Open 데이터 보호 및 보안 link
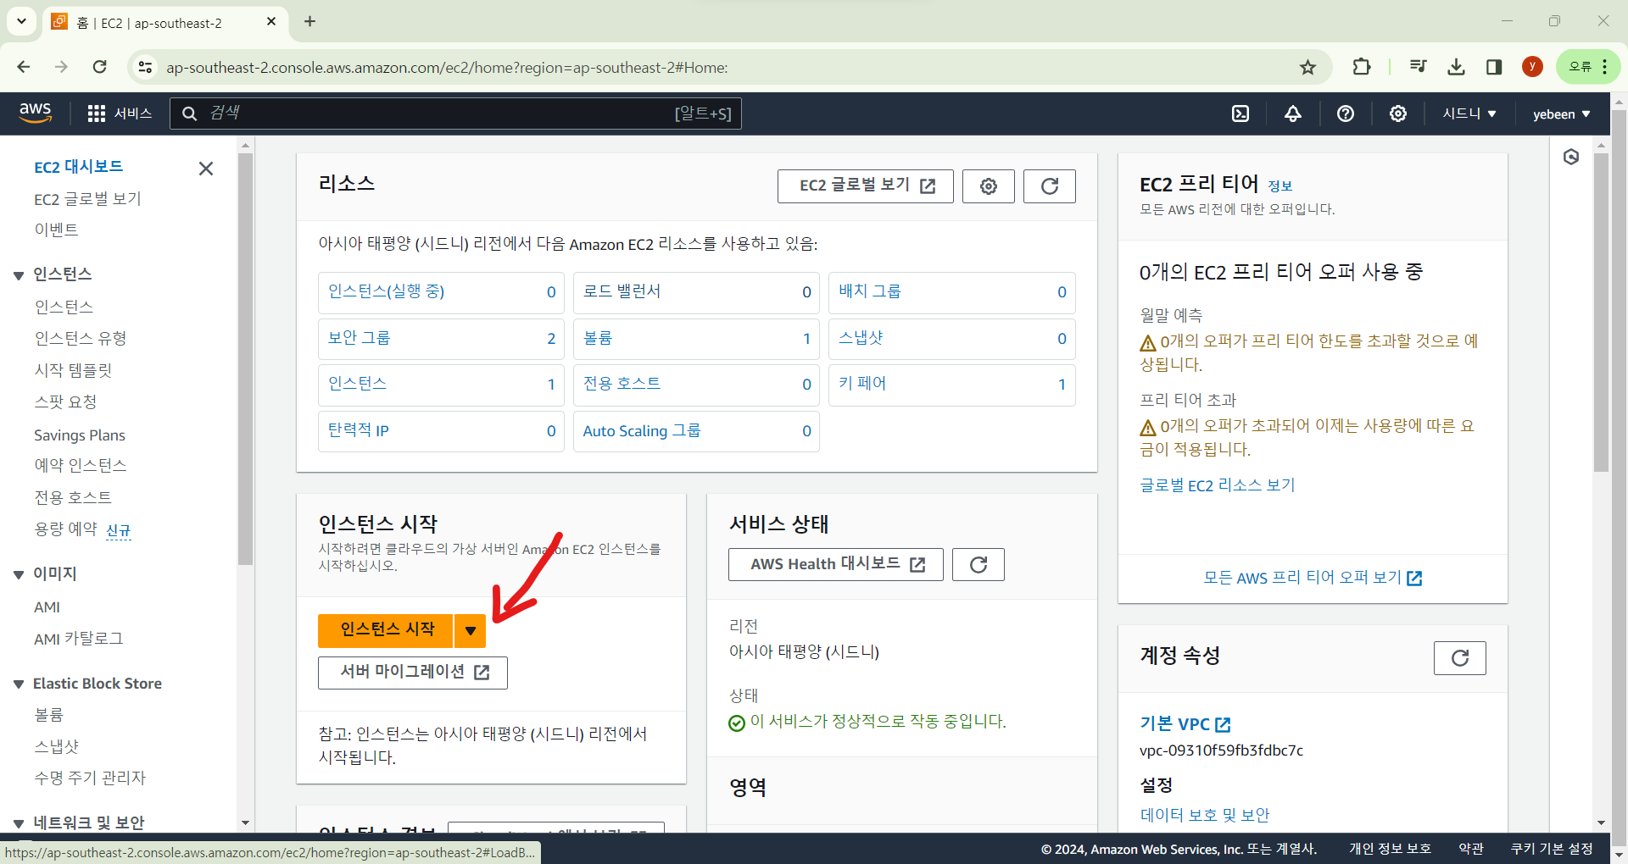Image resolution: width=1628 pixels, height=864 pixels. (1205, 815)
